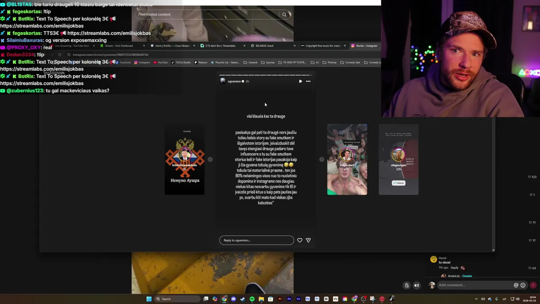Image resolution: width=540 pixels, height=304 pixels.
Task: Open TikTok Studio bookmark
Action: 181,62
